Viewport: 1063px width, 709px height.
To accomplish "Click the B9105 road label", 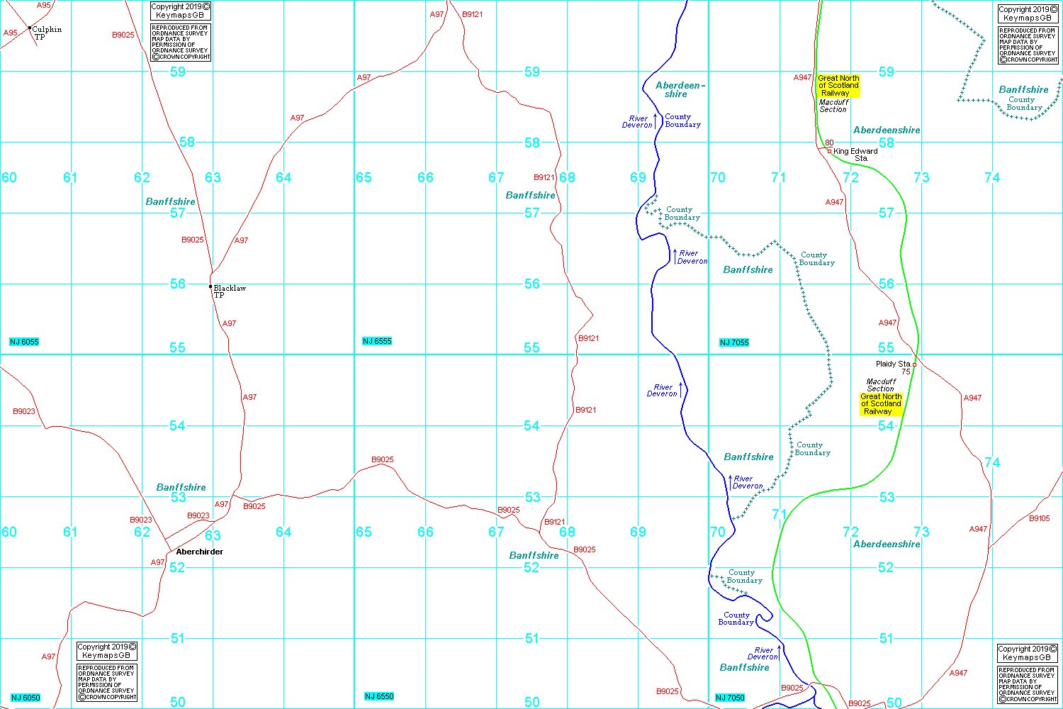I will pyautogui.click(x=1039, y=518).
